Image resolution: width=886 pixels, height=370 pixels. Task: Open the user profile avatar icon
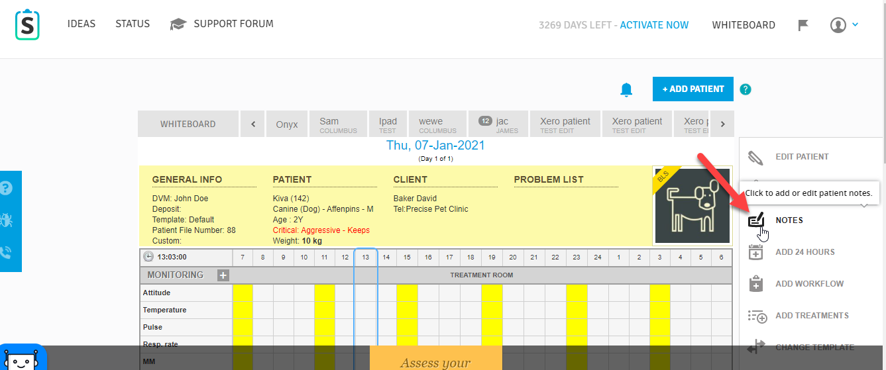coord(838,25)
